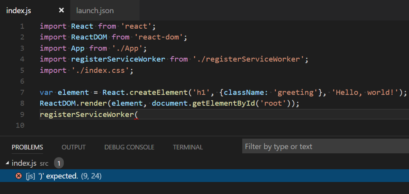Select the index.js editor tab
The image size is (409, 194).
19,11
